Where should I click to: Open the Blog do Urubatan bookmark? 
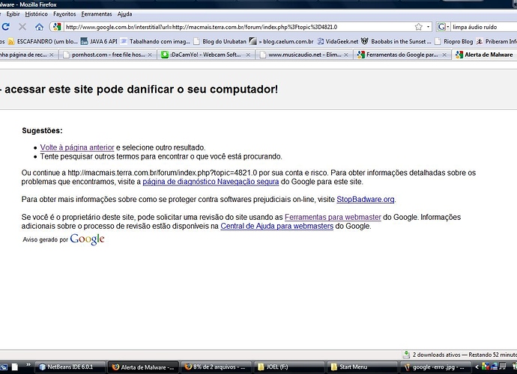tap(220, 41)
